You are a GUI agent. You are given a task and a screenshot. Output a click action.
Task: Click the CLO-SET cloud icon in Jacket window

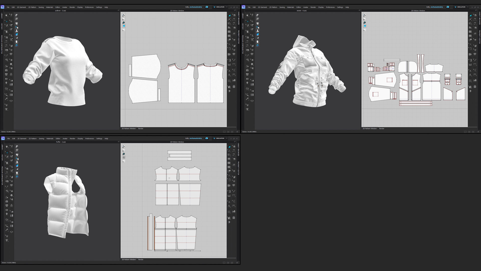[x=448, y=7]
